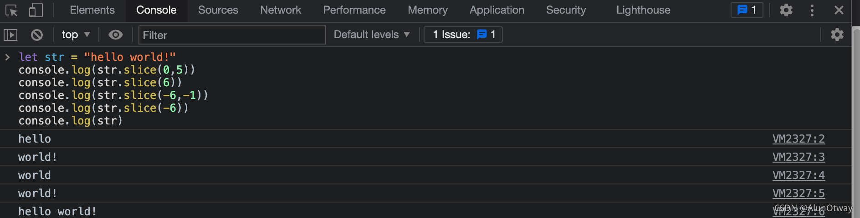Image resolution: width=860 pixels, height=218 pixels.
Task: Activate the inspect element picker icon
Action: pos(11,10)
